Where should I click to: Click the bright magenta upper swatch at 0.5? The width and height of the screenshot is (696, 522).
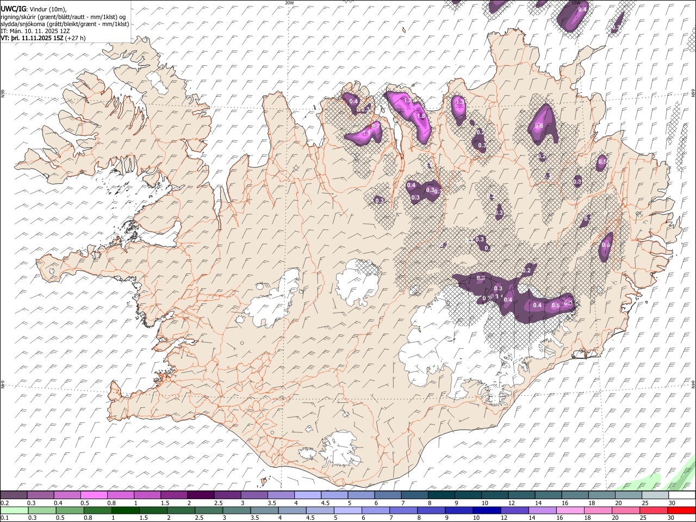tap(94, 495)
